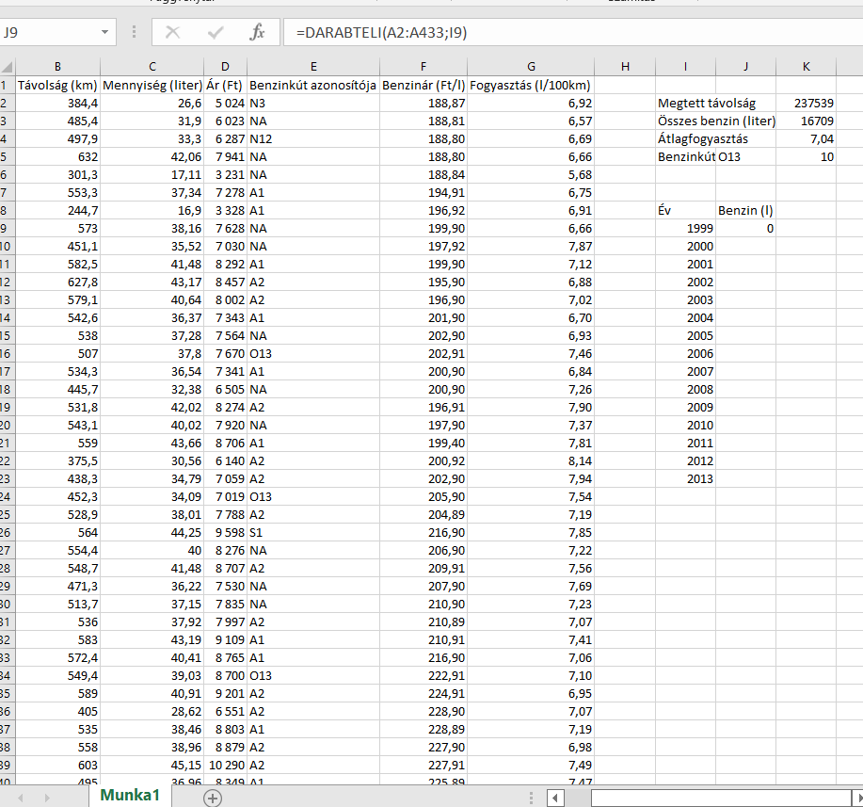This screenshot has height=807, width=863.
Task: Click the Enter checkmark in formula bar
Action: (216, 32)
